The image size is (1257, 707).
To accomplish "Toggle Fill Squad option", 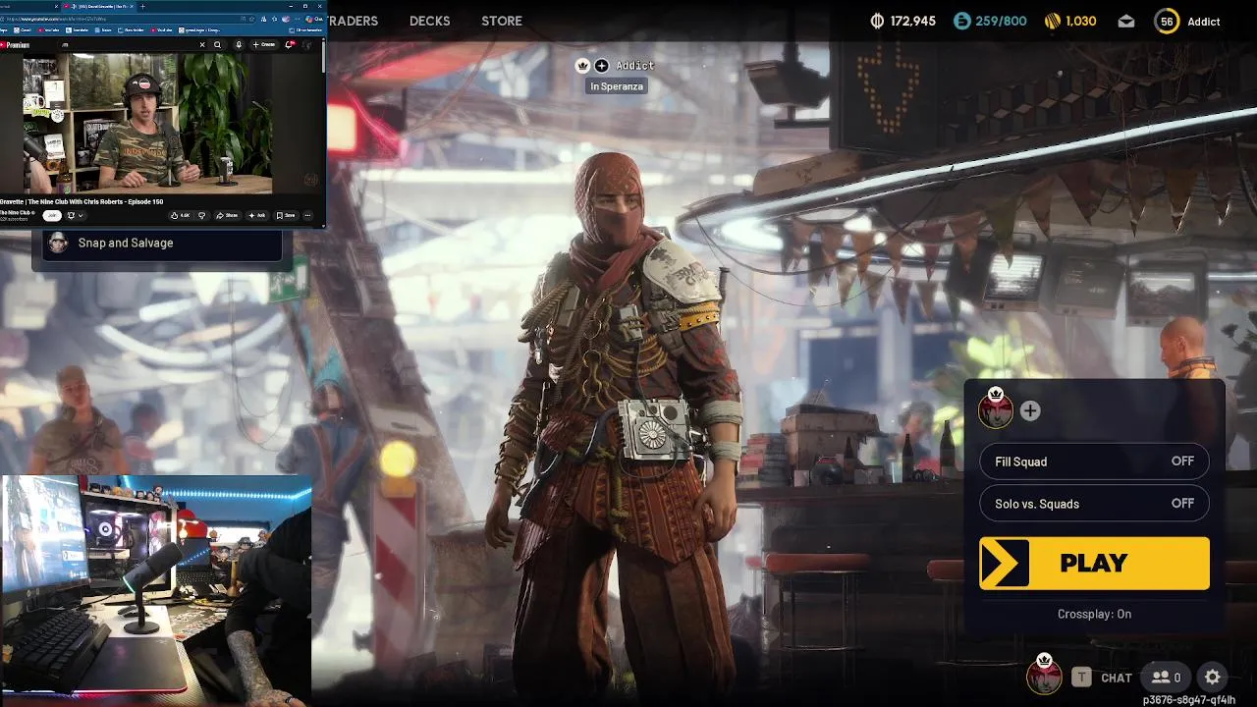I will click(1094, 462).
